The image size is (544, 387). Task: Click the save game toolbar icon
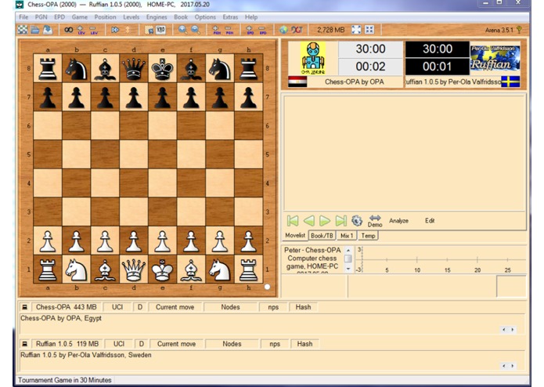tap(48, 30)
